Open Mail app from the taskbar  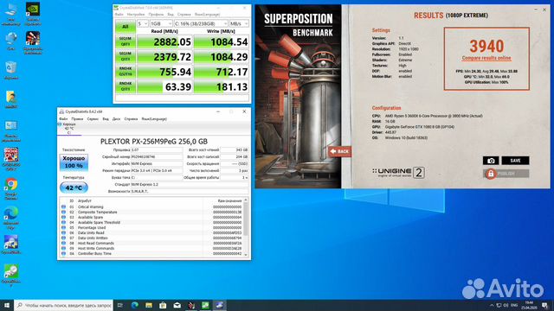point(177,305)
